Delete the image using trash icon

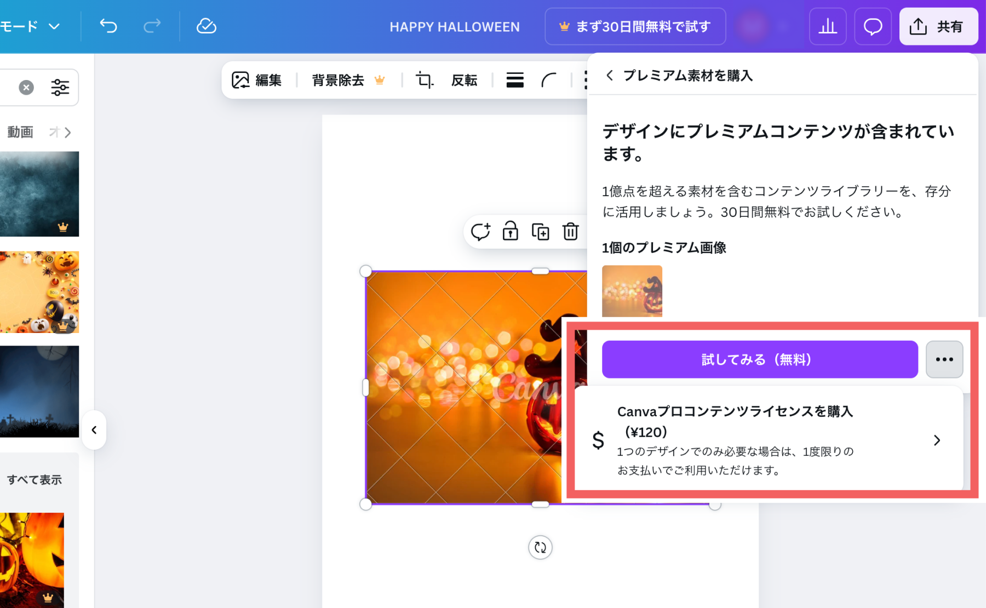[x=570, y=232]
